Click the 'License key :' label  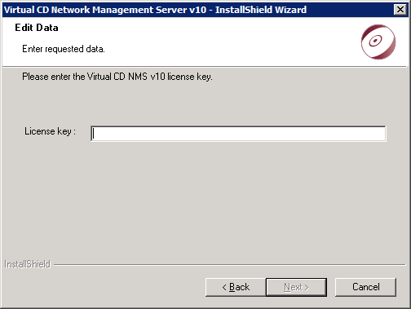50,131
